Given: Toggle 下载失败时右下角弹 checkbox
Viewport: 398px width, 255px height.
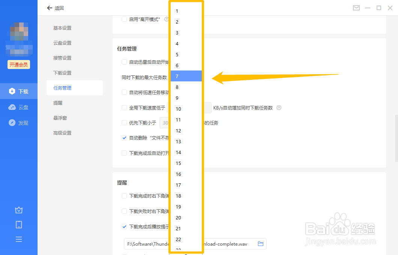Looking at the screenshot, I should pyautogui.click(x=124, y=211).
